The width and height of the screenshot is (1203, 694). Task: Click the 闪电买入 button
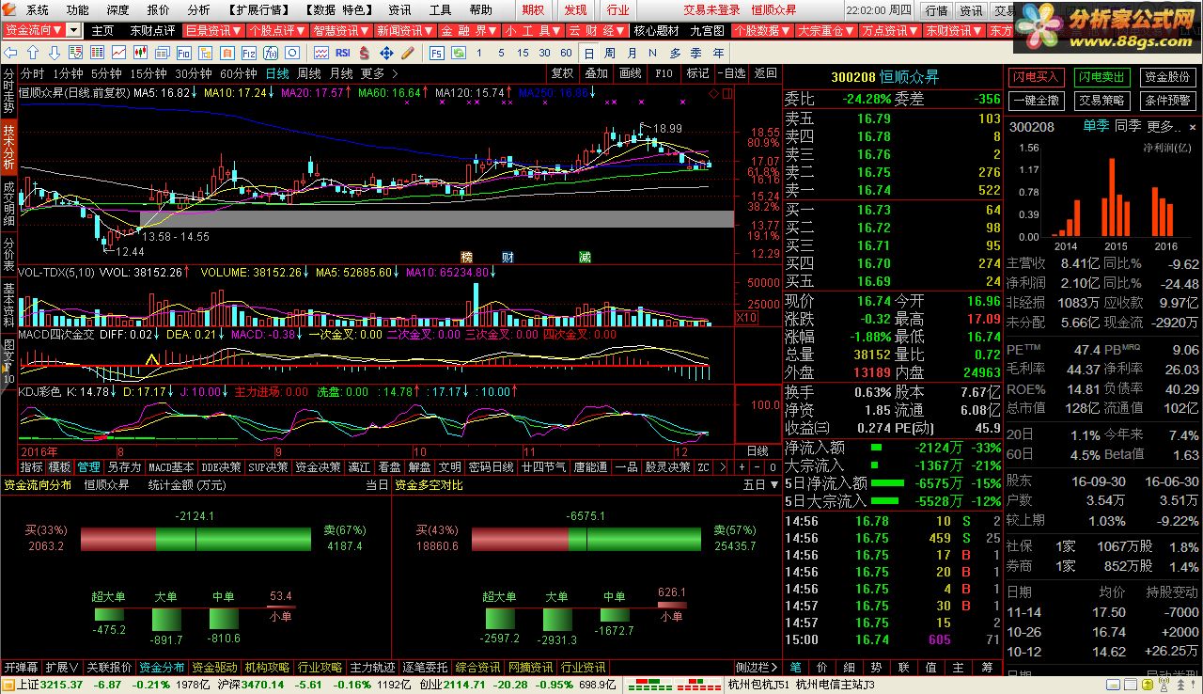coord(1036,77)
